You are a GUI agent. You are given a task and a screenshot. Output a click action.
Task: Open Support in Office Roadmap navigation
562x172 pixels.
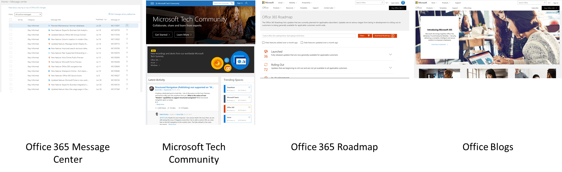point(316,8)
